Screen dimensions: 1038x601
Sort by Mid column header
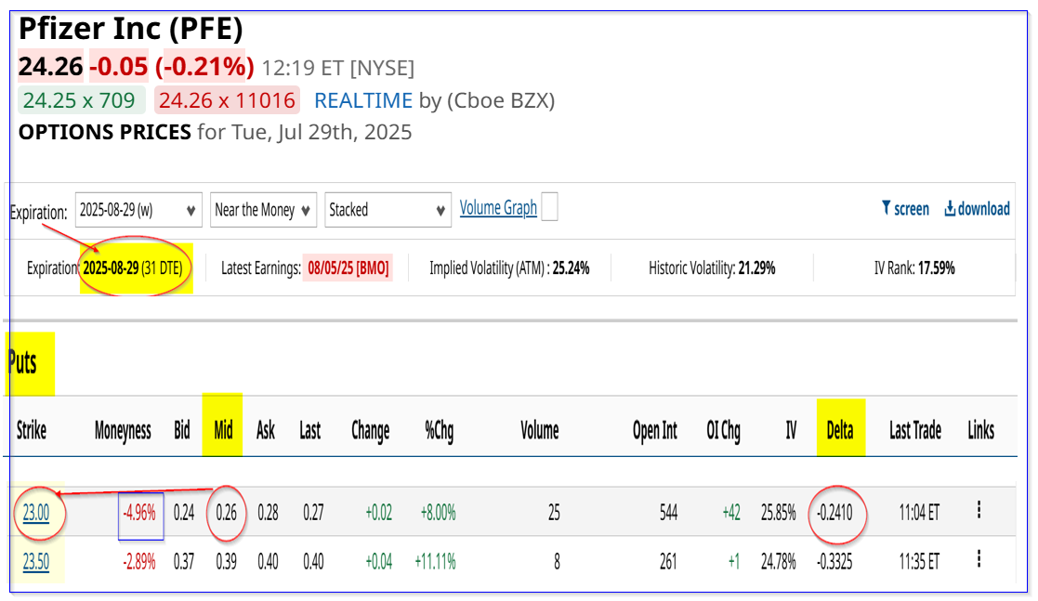(223, 430)
